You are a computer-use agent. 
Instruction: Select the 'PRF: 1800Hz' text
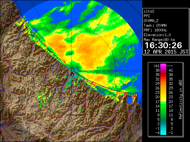click(x=155, y=30)
